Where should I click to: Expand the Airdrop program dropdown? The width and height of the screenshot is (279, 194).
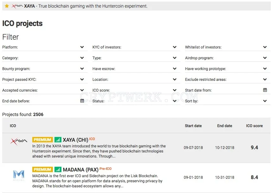pyautogui.click(x=228, y=58)
